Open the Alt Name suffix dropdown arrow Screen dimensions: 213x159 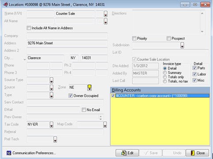click(x=106, y=21)
